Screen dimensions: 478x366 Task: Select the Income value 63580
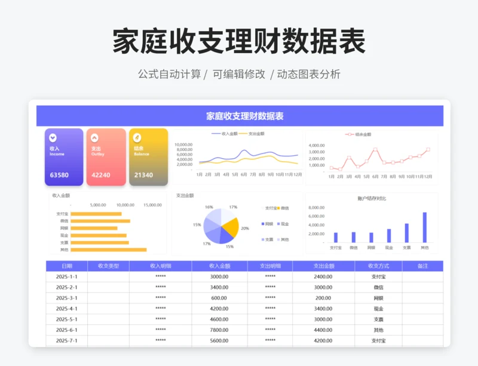[x=59, y=175]
